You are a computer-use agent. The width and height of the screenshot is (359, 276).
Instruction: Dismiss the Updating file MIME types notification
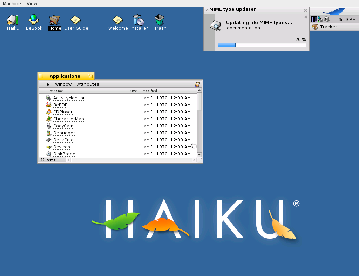point(306,17)
